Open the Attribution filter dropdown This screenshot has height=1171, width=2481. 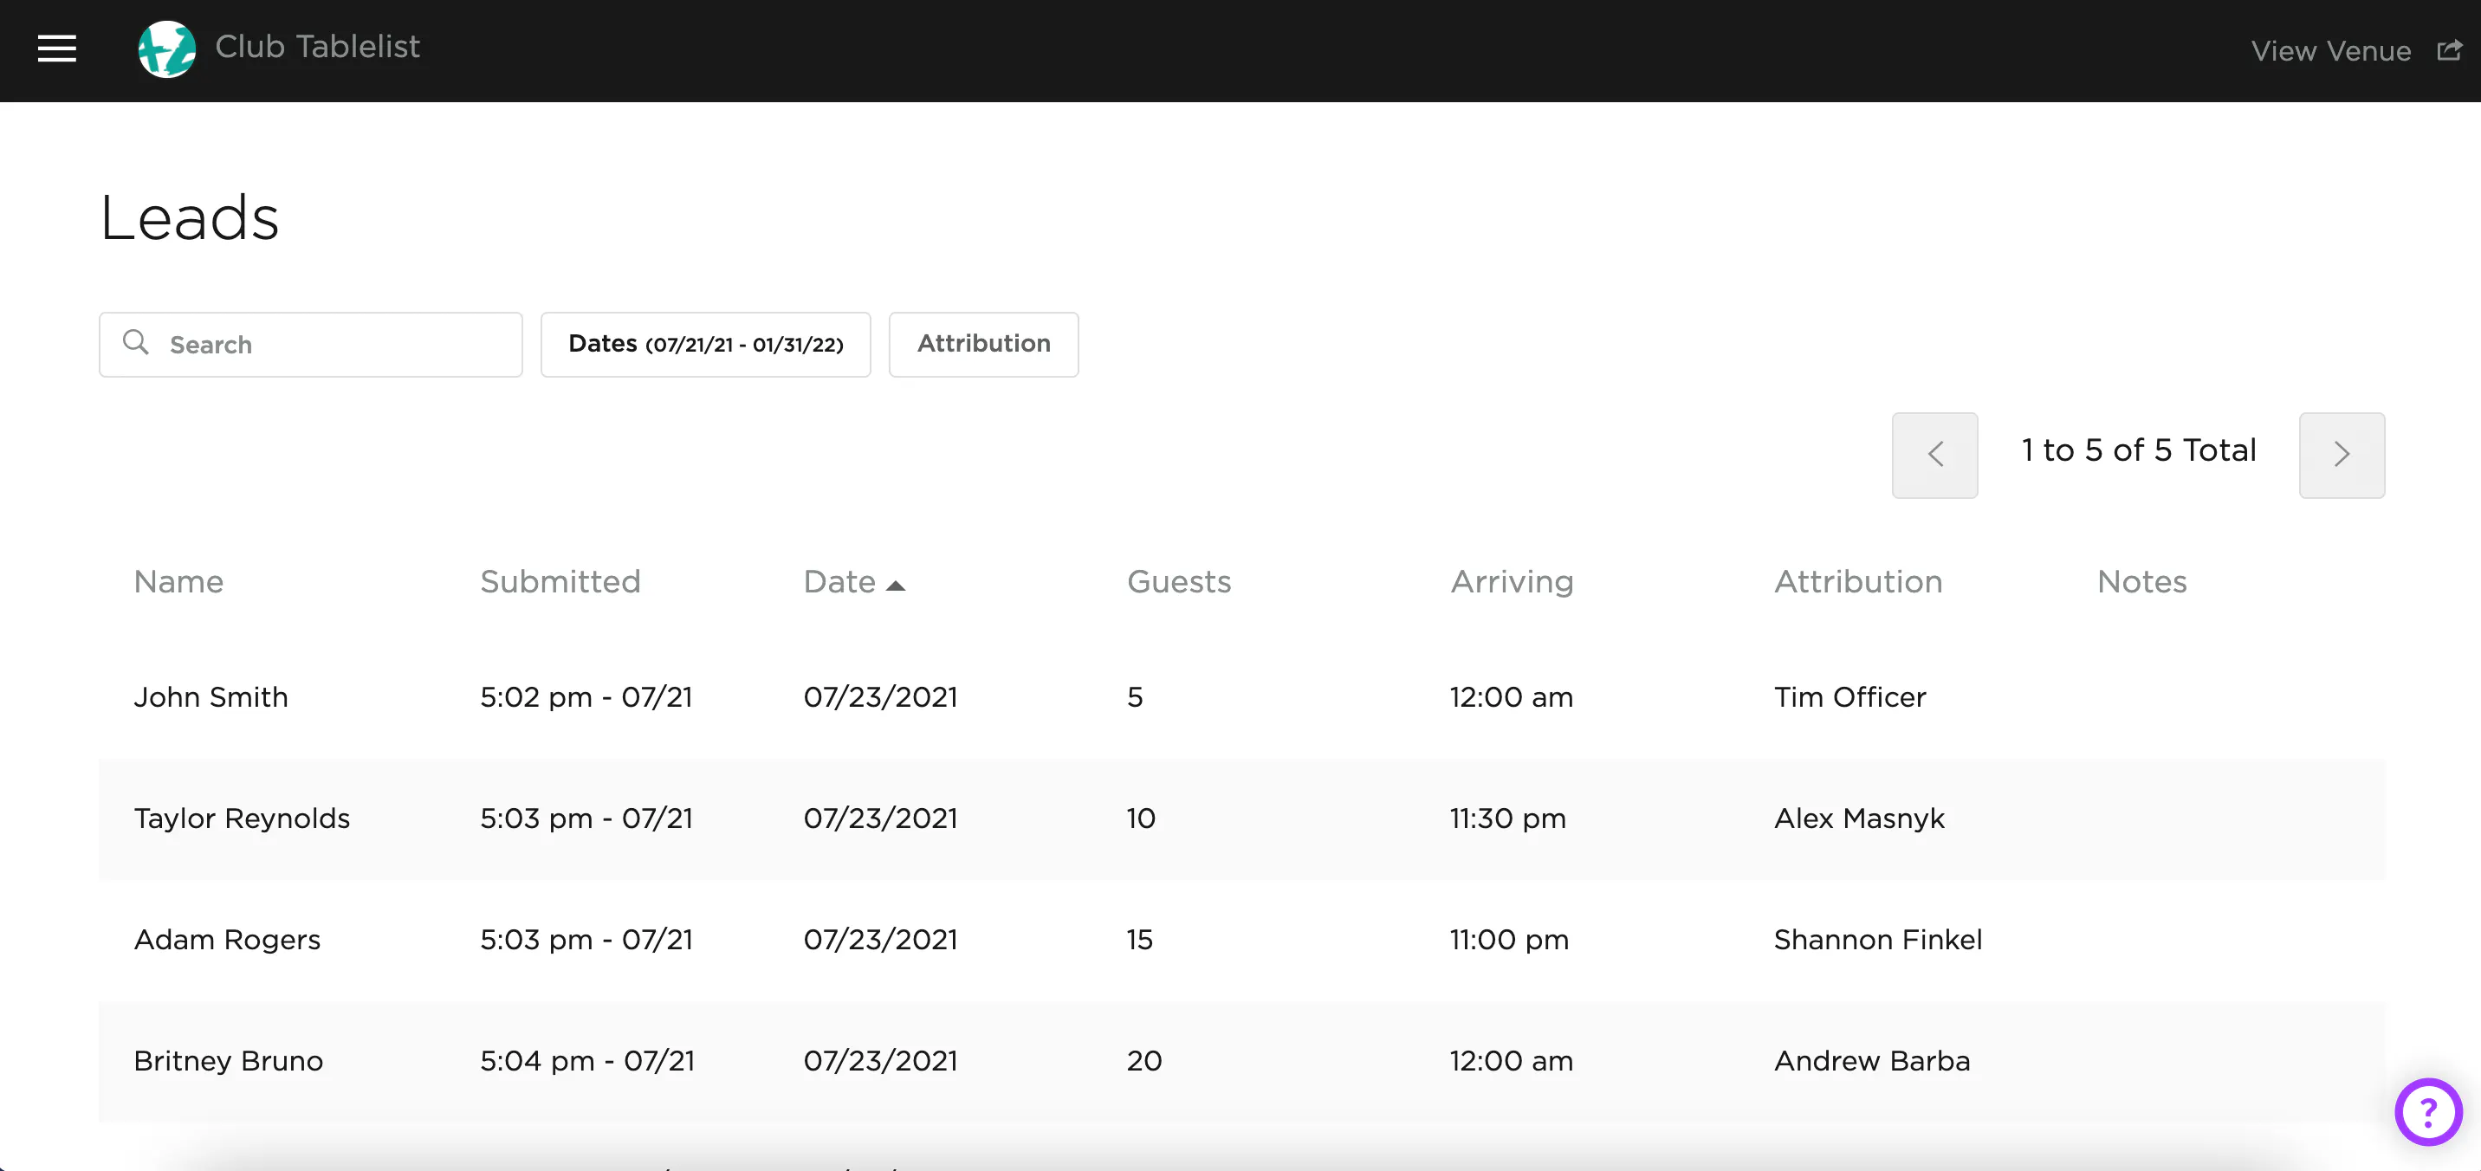pos(983,344)
